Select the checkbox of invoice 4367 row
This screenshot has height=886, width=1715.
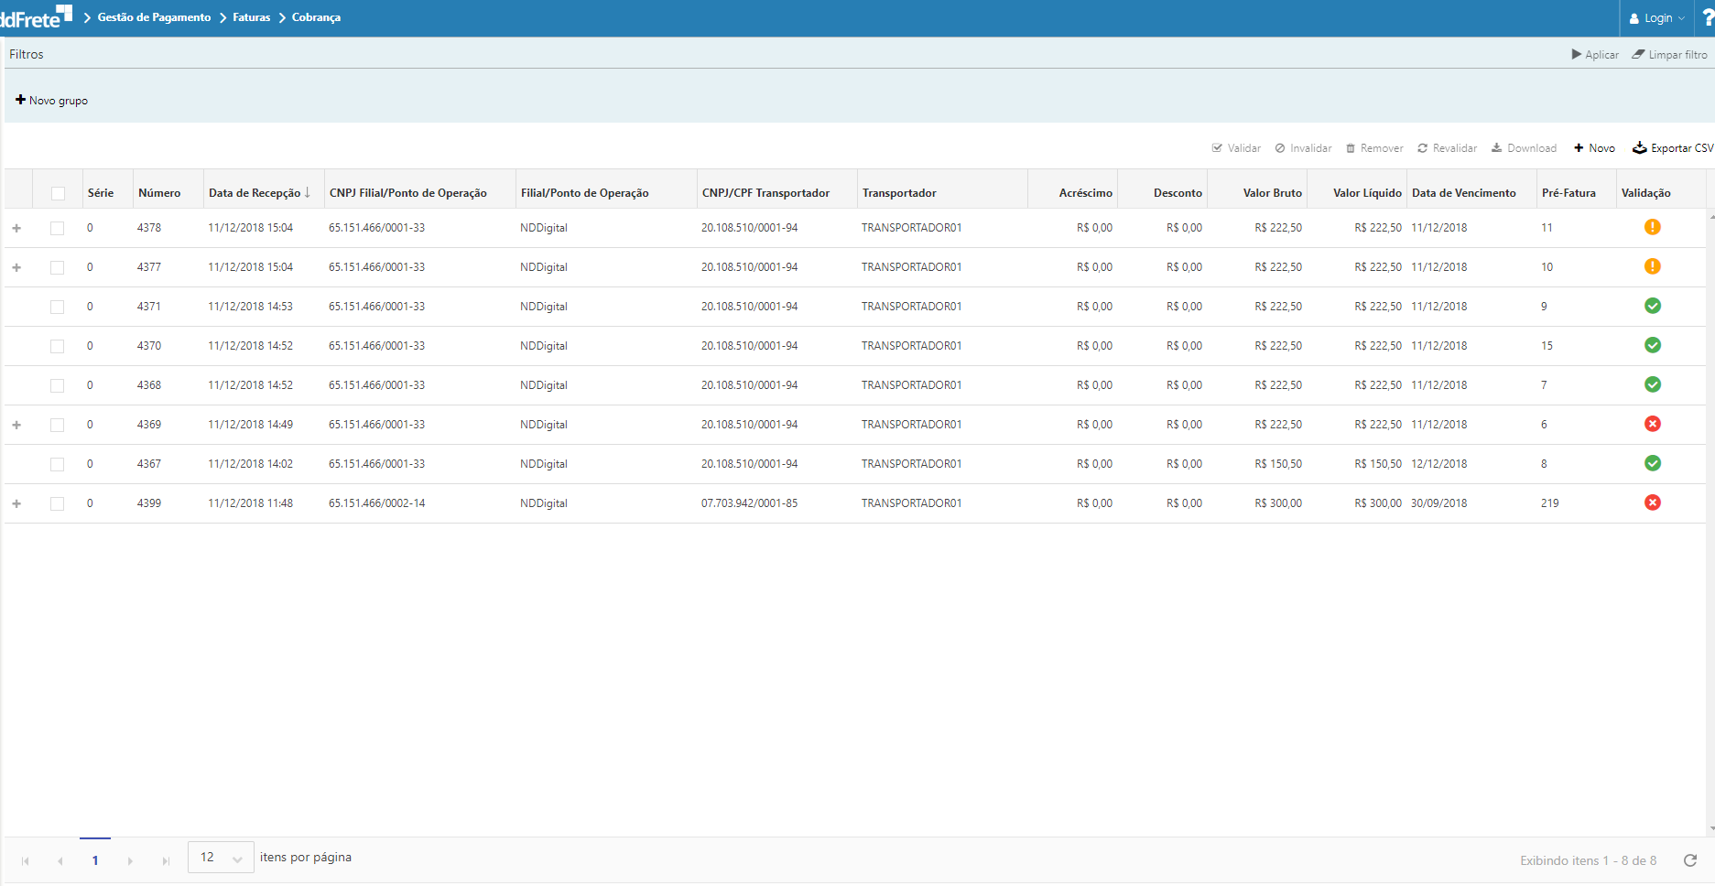coord(58,464)
